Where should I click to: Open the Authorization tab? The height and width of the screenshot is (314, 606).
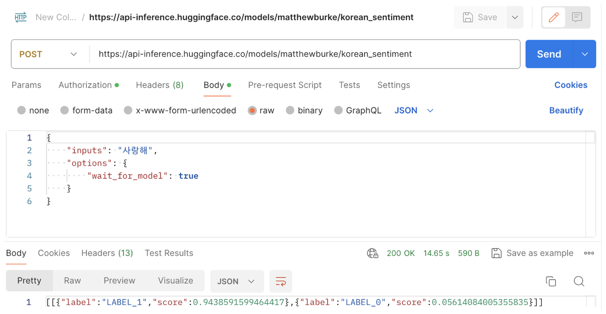click(89, 85)
